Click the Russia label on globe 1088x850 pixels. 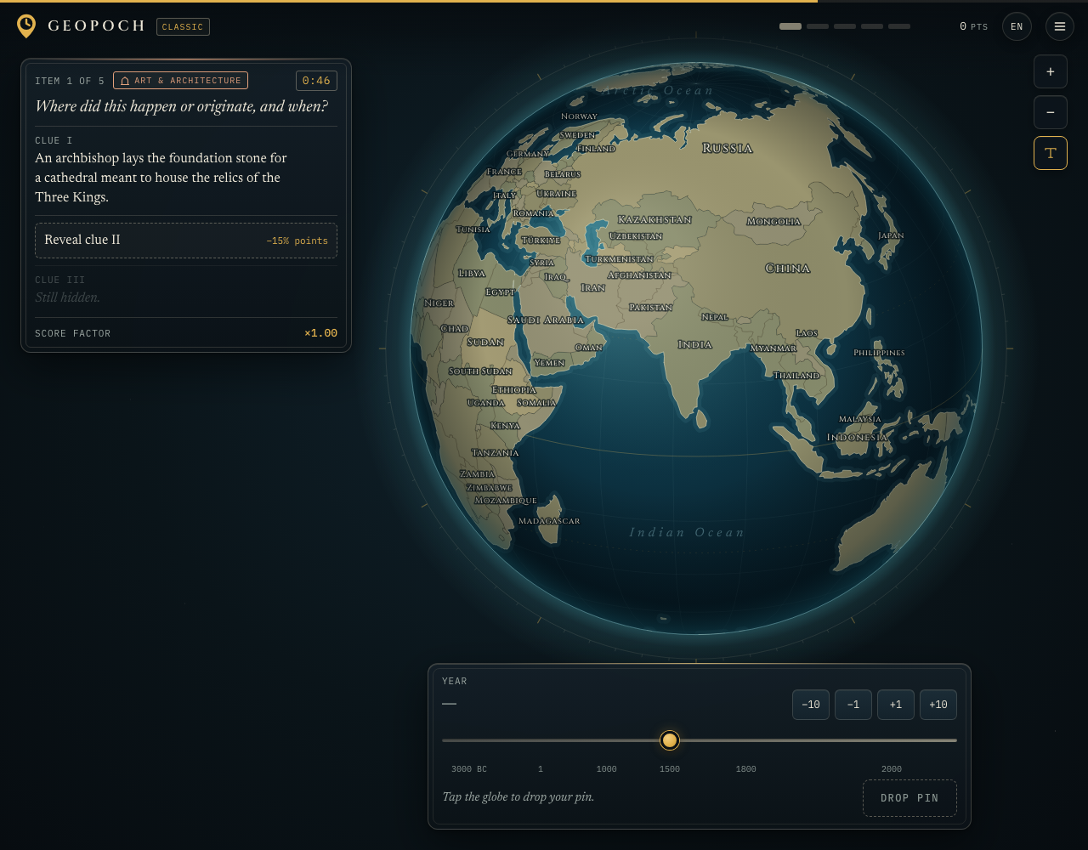click(x=728, y=148)
